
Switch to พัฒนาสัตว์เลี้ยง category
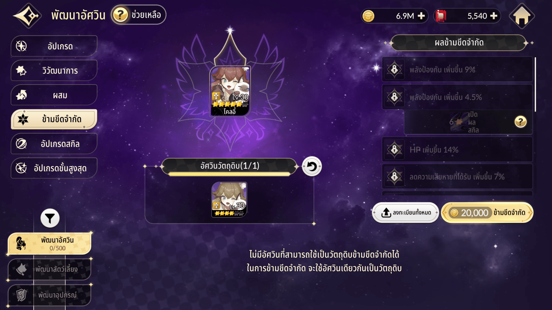click(x=49, y=269)
